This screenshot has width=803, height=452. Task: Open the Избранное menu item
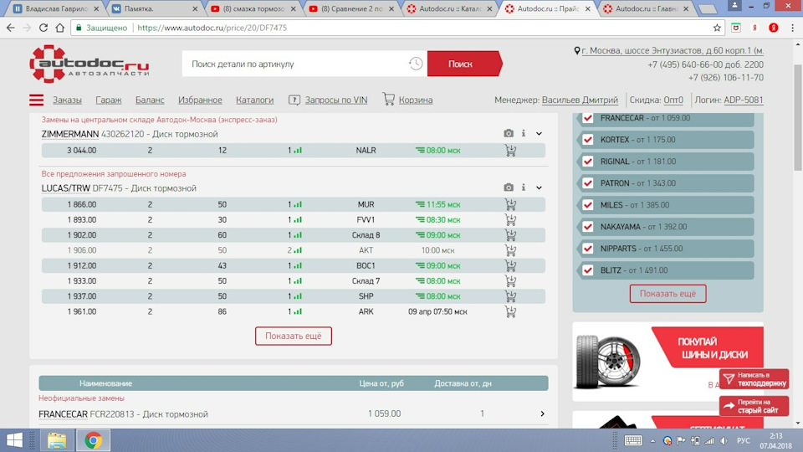click(x=200, y=100)
